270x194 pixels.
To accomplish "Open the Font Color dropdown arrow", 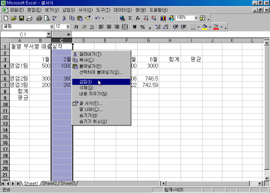I will [221, 27].
